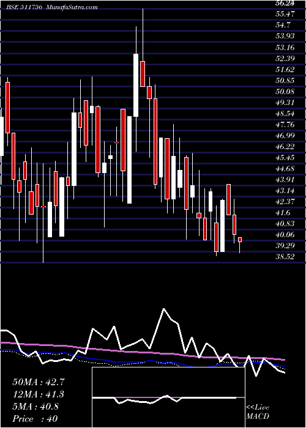Click the 46.99 price axis label

tap(285, 135)
